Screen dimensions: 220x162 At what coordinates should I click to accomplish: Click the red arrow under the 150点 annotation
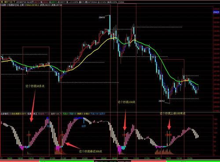125,120
